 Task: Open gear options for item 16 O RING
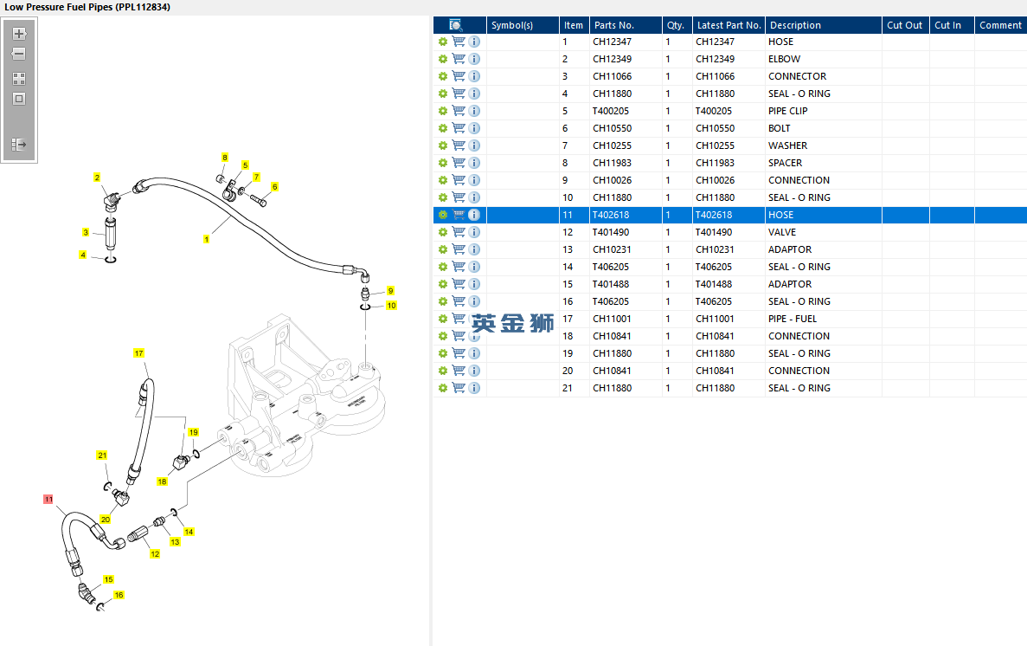tap(443, 301)
